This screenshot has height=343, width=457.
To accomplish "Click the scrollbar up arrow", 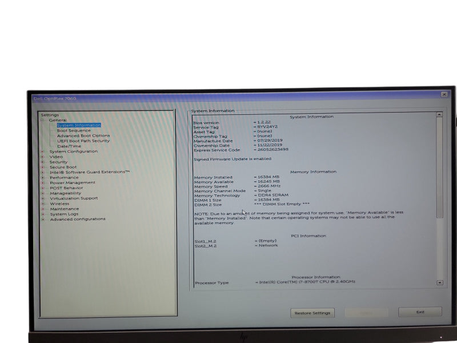I will (439, 115).
